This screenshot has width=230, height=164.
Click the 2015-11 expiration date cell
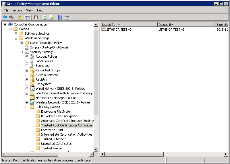point(222,30)
